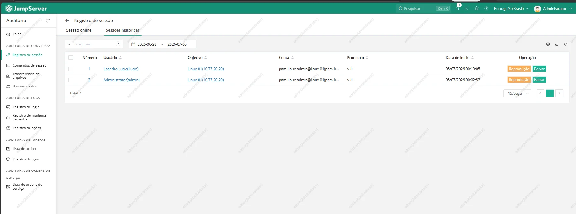Viewport: 576px width, 214px height.
Task: Focus the header Pesquisar search box
Action: click(x=424, y=9)
